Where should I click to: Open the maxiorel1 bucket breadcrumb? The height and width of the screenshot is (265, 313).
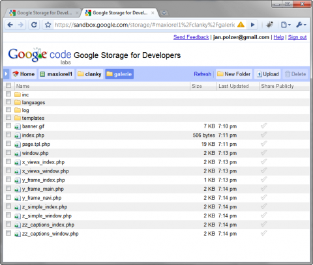tap(57, 74)
